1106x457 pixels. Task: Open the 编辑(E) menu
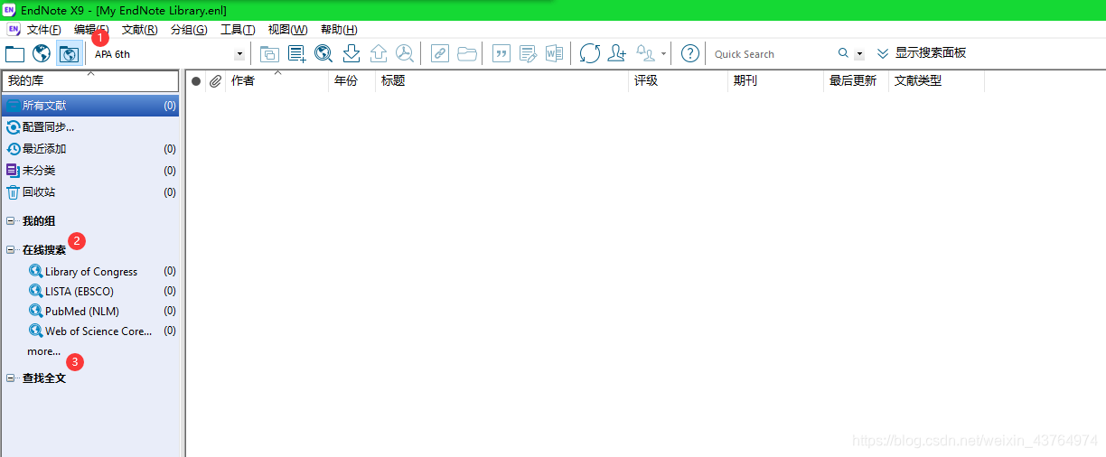91,30
